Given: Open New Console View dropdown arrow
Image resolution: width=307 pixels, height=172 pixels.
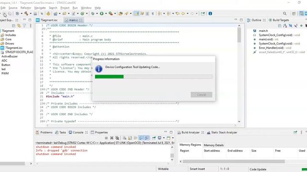Looking at the screenshot, I should pyautogui.click(x=173, y=138).
